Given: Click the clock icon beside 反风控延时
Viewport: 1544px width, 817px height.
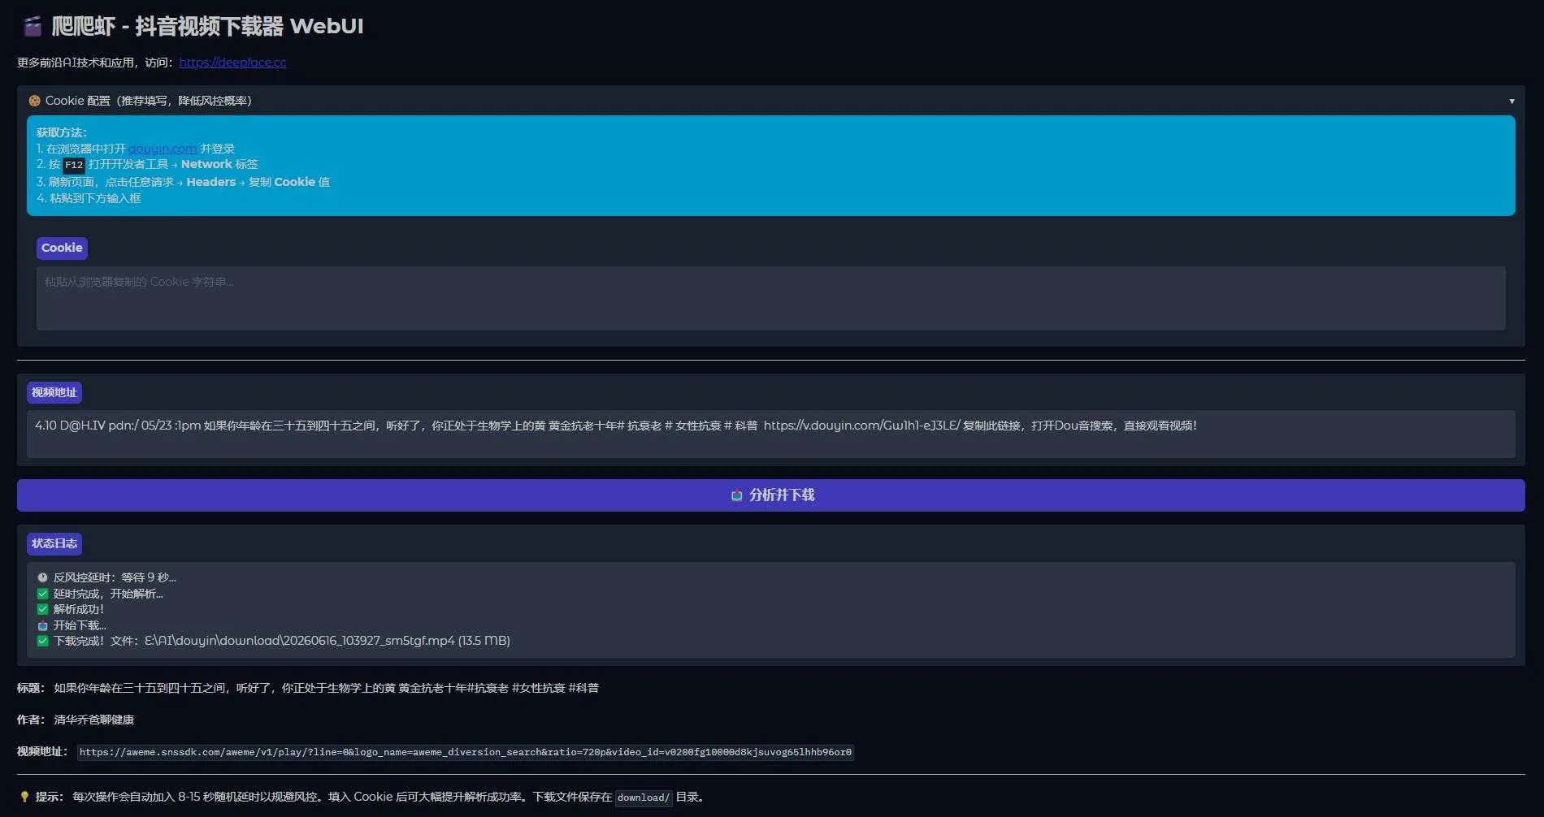Looking at the screenshot, I should (42, 577).
